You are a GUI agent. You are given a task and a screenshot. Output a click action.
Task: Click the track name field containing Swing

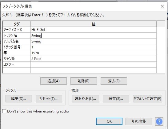click(x=94, y=35)
